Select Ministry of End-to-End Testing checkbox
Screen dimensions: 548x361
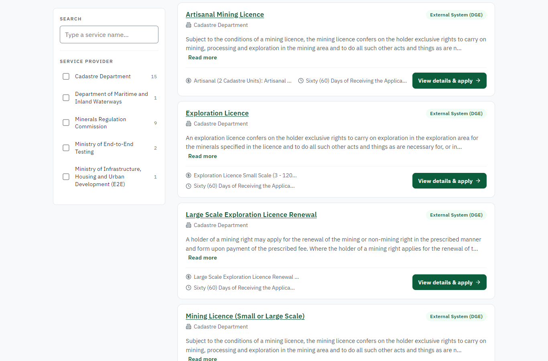tap(66, 148)
